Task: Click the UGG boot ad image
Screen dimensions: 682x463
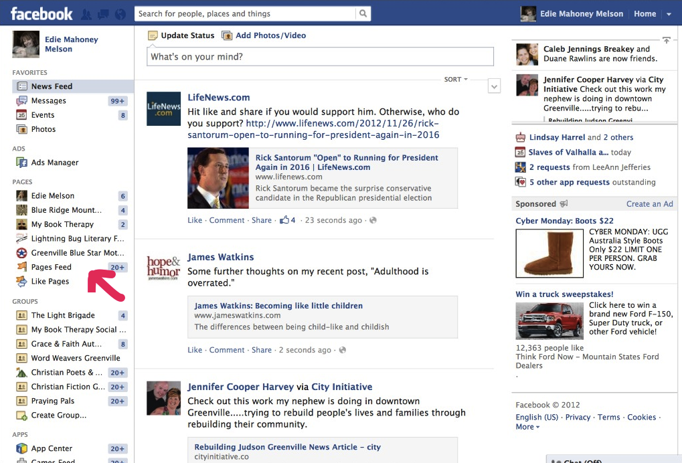Action: (x=549, y=254)
